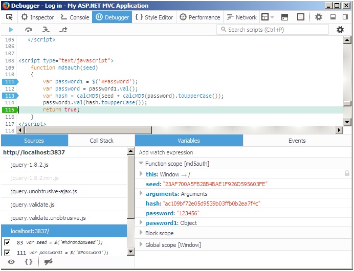354x271 pixels.
Task: Click the seed variable value
Action: 215,184
